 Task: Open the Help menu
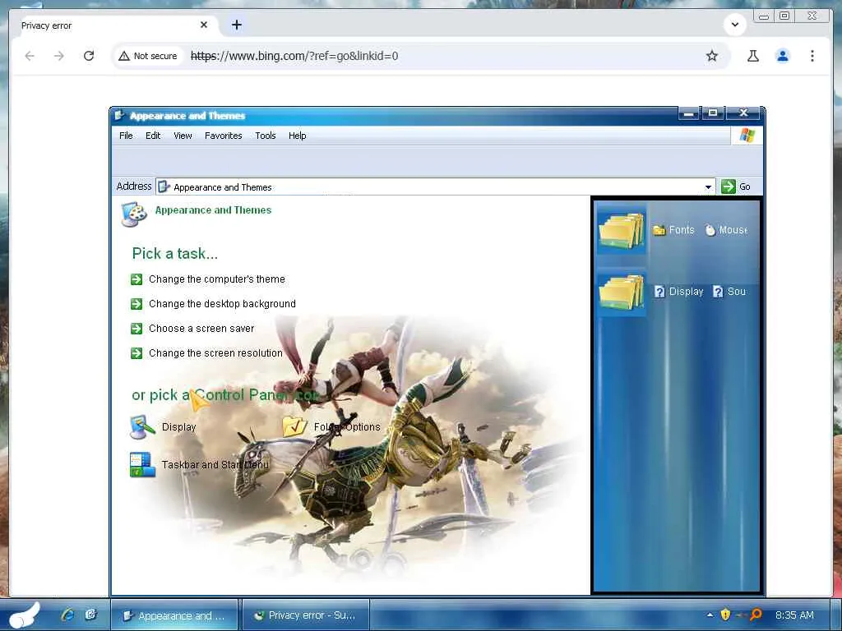click(x=297, y=136)
